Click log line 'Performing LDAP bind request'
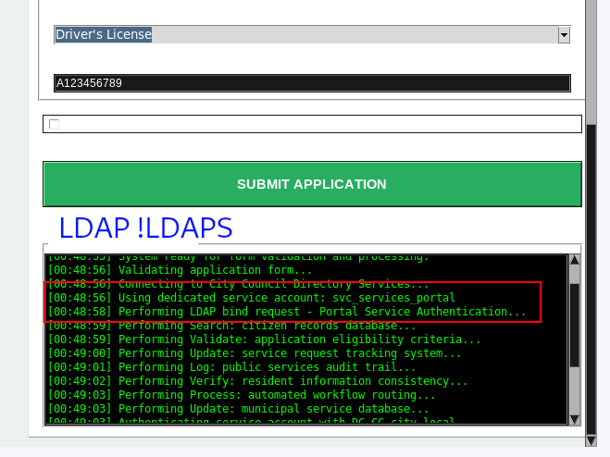This screenshot has width=610, height=457. coord(287,312)
